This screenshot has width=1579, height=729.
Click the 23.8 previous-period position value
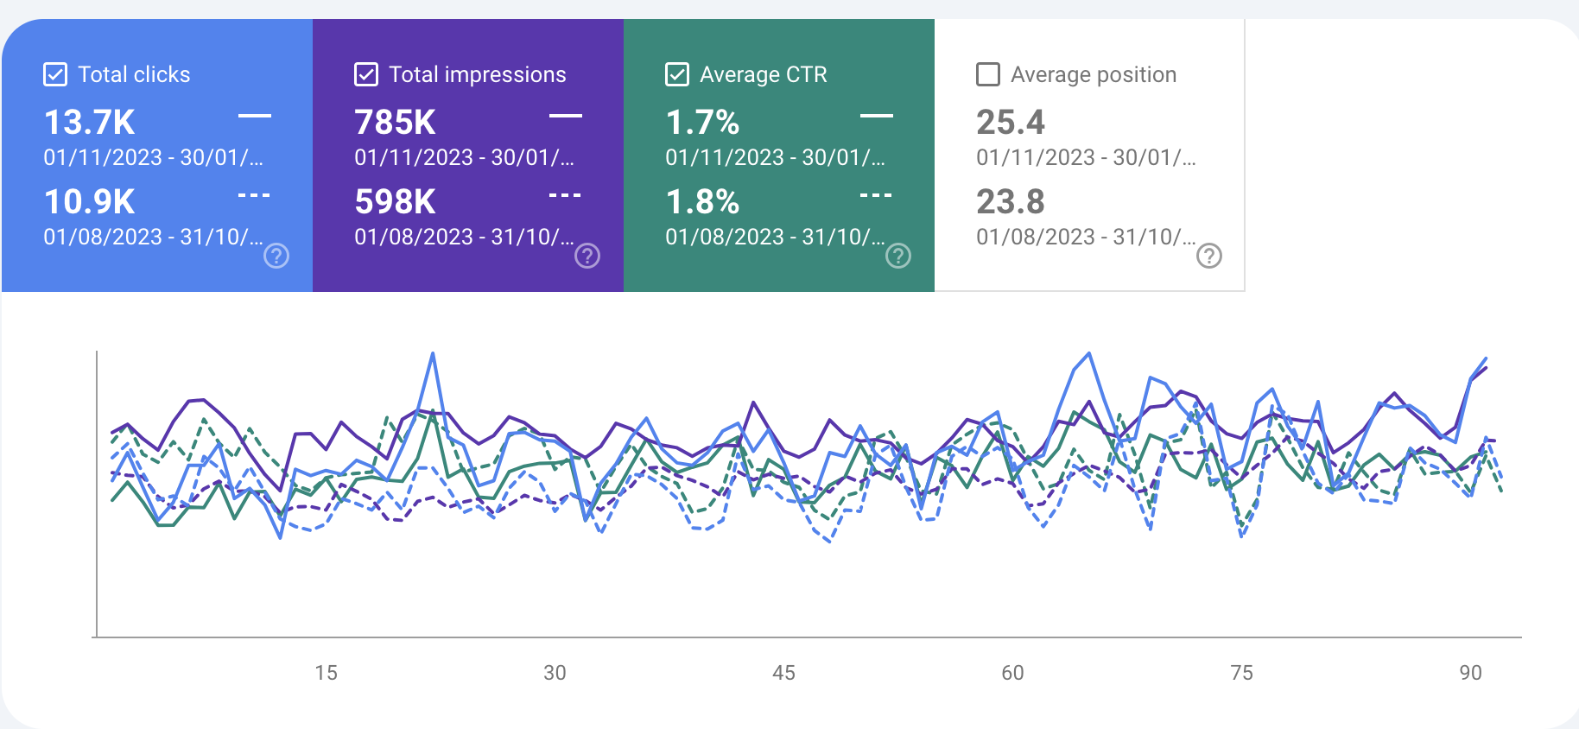pos(1011,202)
